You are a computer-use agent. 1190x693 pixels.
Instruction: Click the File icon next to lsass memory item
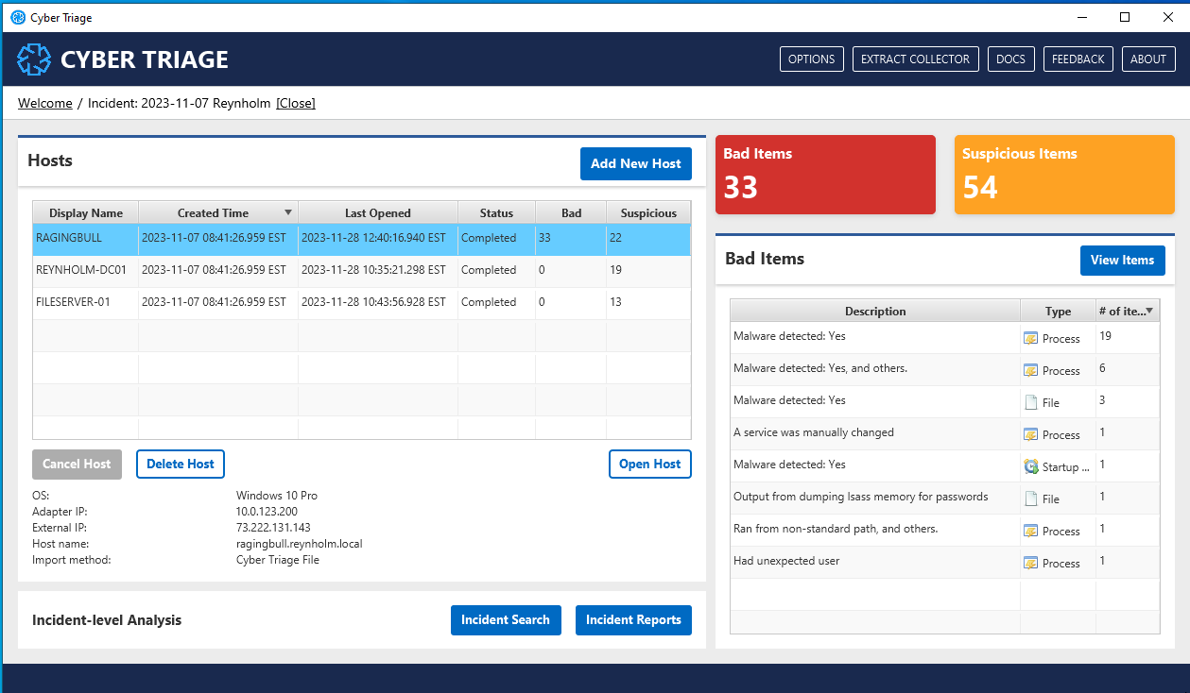coord(1031,499)
